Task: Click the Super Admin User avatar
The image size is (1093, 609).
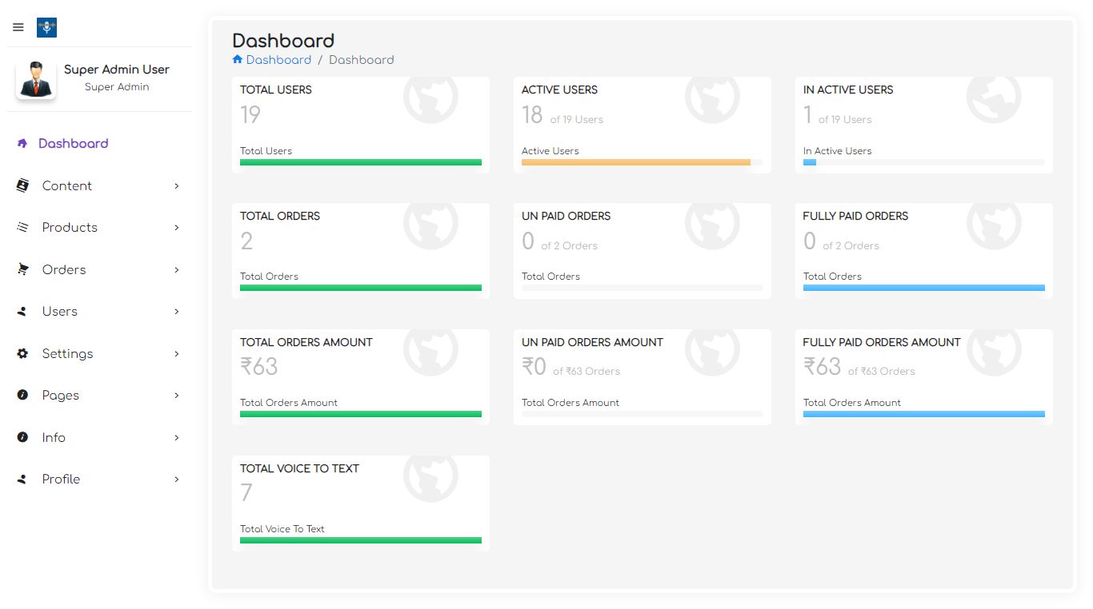Action: pyautogui.click(x=36, y=79)
